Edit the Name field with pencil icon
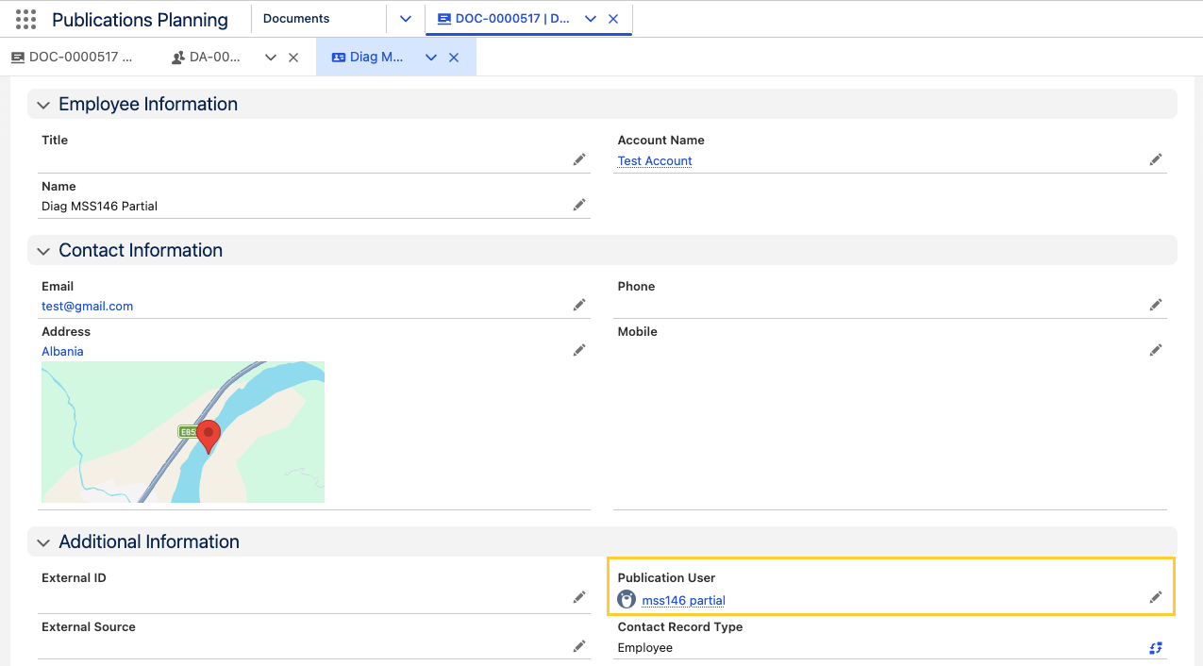Viewport: 1203px width, 666px height. tap(579, 205)
